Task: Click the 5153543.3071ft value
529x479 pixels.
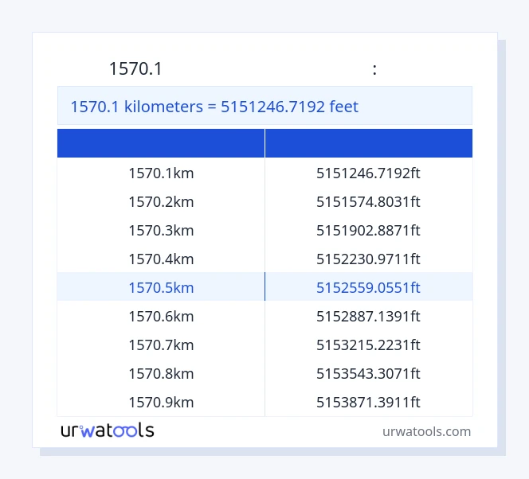Action: 368,373
